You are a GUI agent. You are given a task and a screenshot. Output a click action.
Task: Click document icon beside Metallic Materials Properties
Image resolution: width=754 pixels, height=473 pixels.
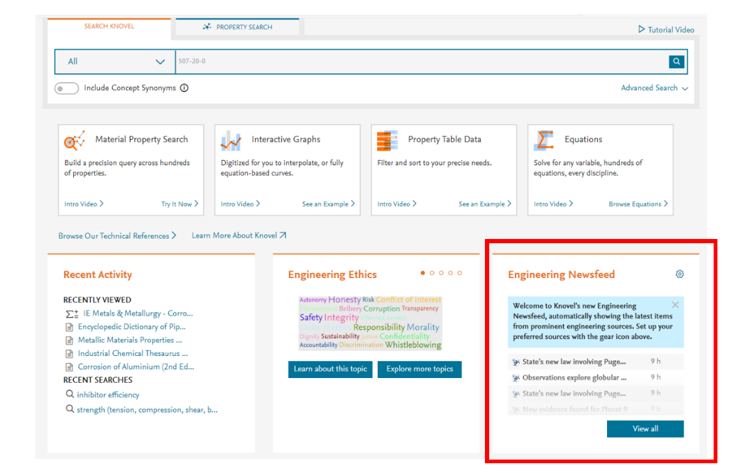tap(70, 340)
